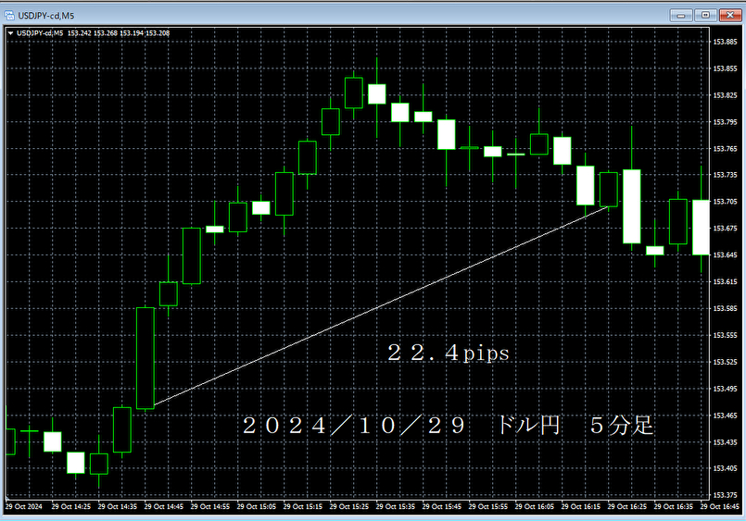Click the 29 Oct 14:55 time axis label

(209, 506)
